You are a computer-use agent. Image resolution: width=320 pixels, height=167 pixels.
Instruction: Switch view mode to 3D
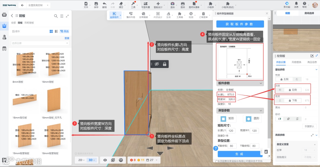pyautogui.click(x=92, y=160)
